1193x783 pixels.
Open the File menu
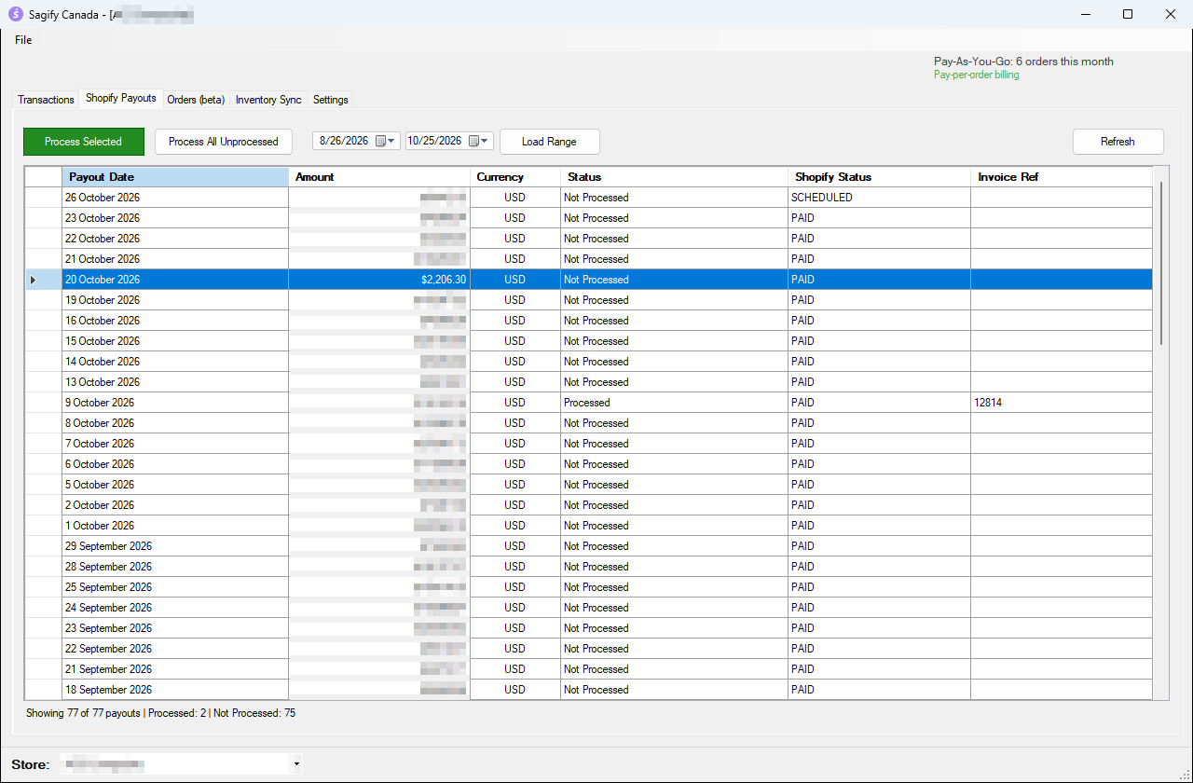pyautogui.click(x=23, y=40)
